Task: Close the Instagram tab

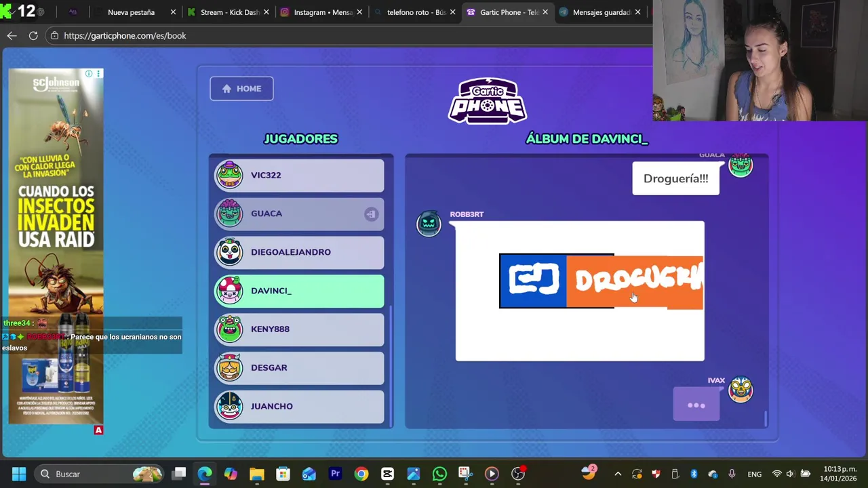Action: (359, 12)
